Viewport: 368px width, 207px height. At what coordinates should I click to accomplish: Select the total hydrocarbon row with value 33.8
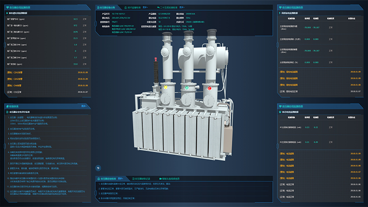click(47, 64)
